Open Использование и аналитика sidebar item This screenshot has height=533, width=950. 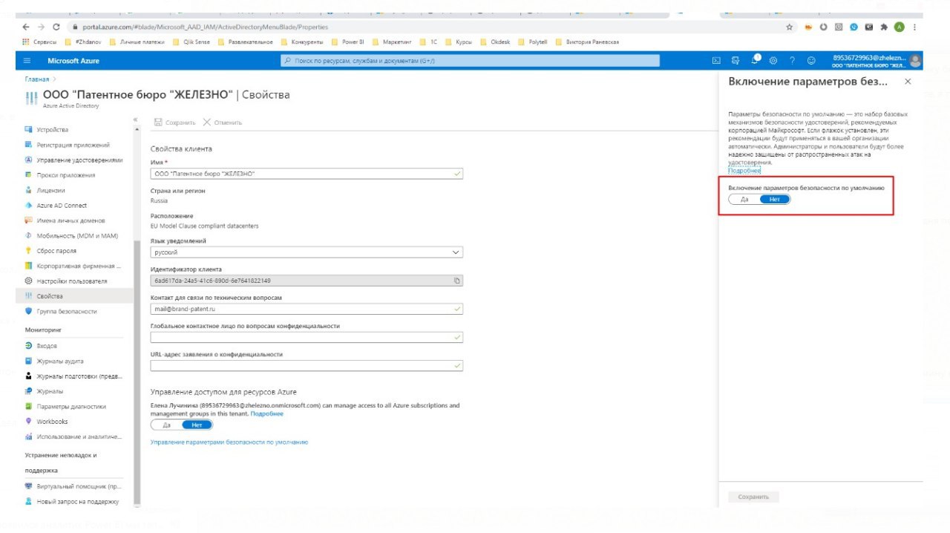pyautogui.click(x=78, y=436)
